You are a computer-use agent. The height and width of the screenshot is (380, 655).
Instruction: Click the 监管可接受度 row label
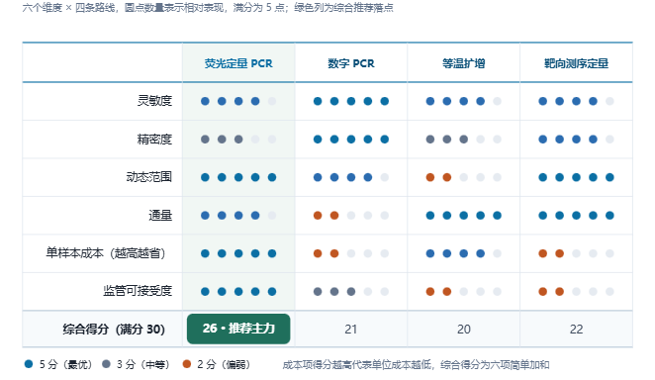pos(138,291)
